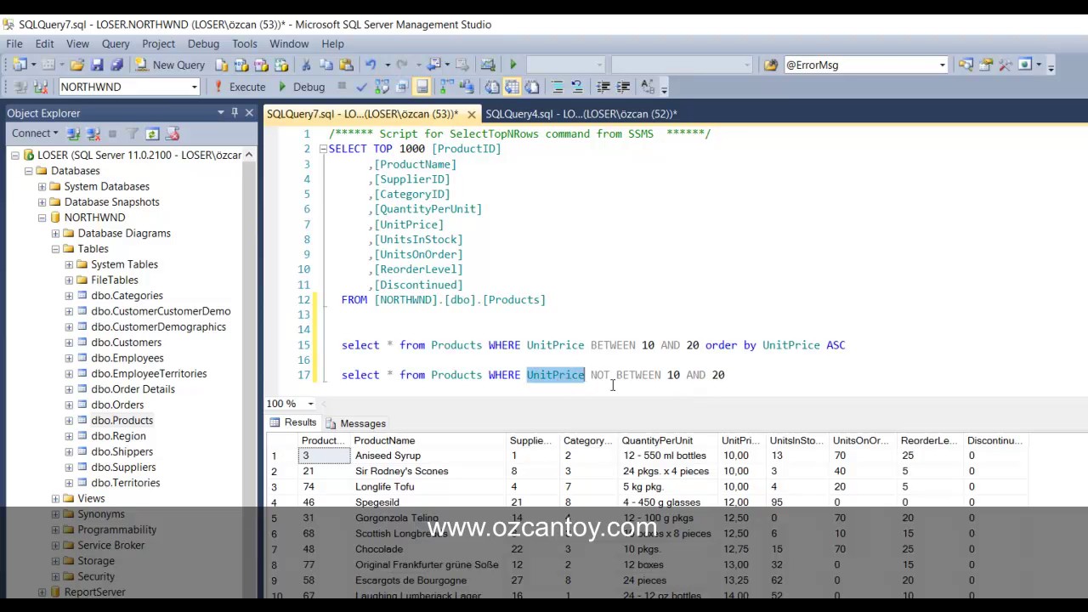This screenshot has height=612, width=1088.
Task: Collapse the NORTHWND database node
Action: [x=42, y=218]
